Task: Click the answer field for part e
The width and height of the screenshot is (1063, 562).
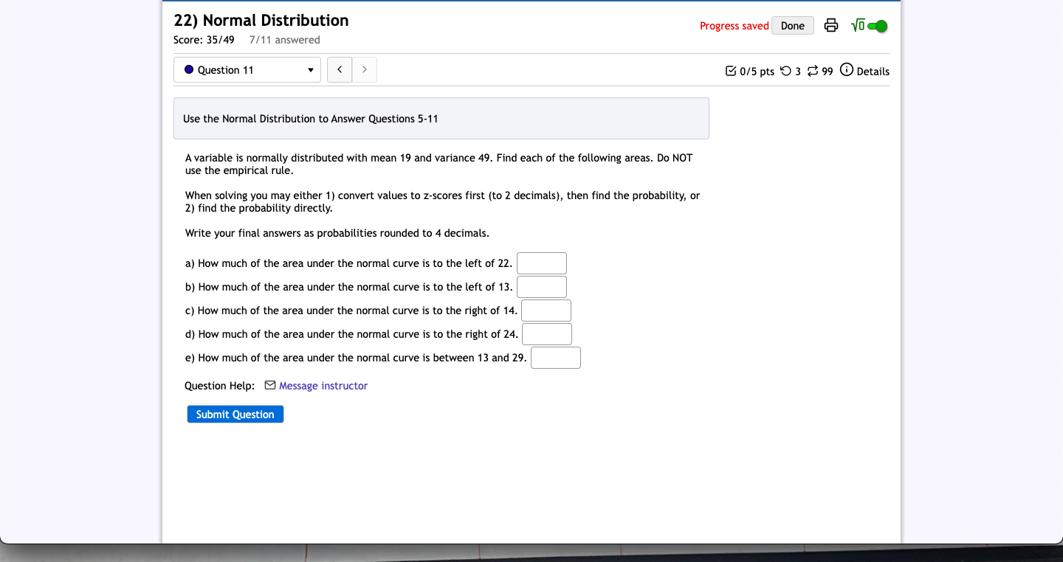Action: click(555, 357)
